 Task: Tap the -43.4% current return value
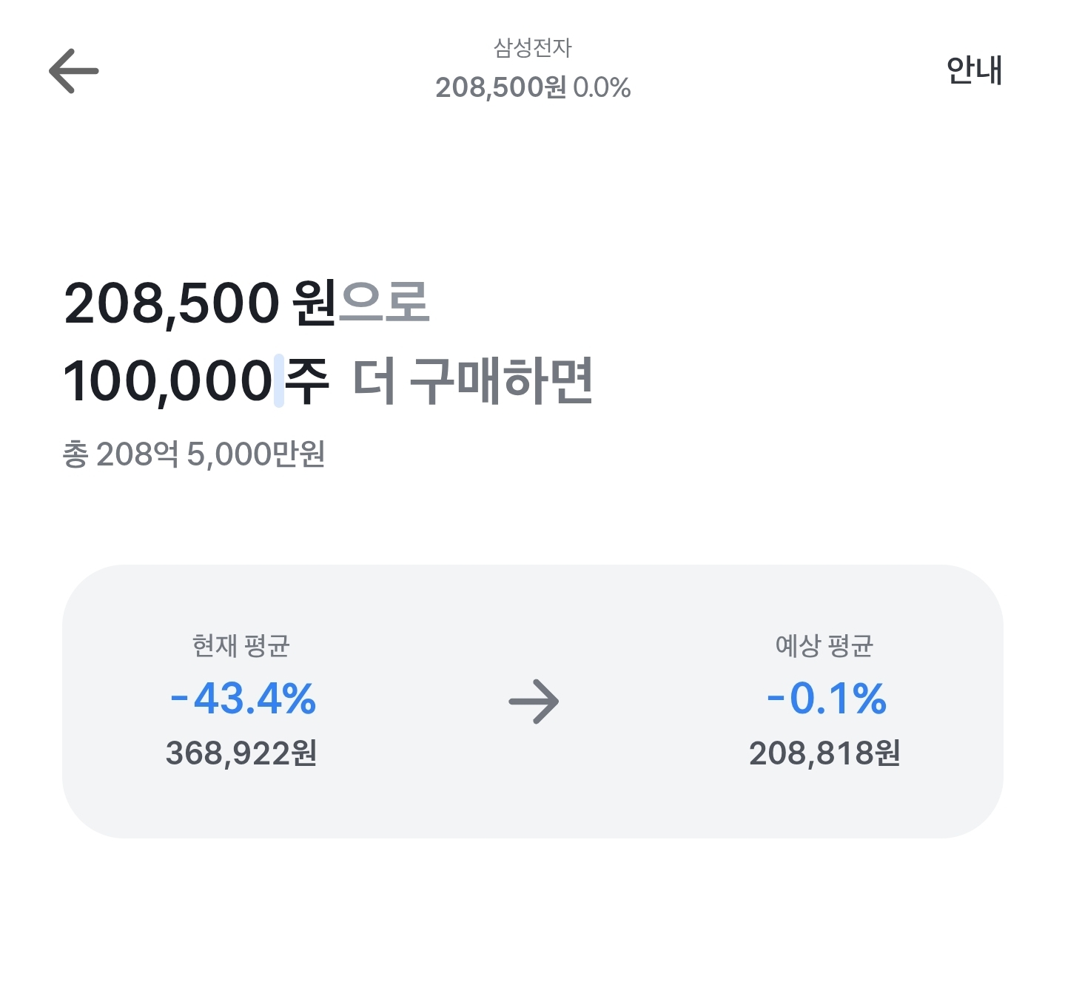243,699
